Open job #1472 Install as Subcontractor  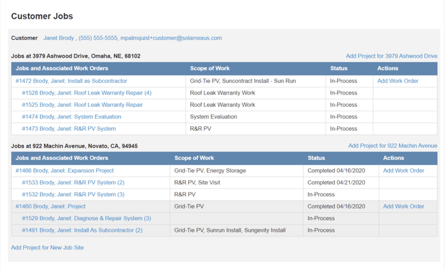71,81
